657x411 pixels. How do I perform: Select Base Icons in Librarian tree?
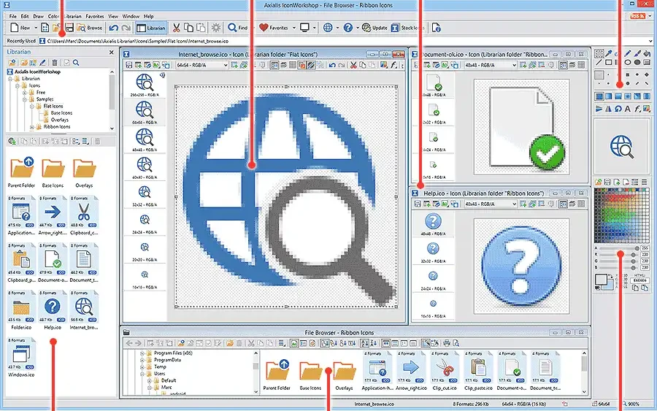click(61, 113)
